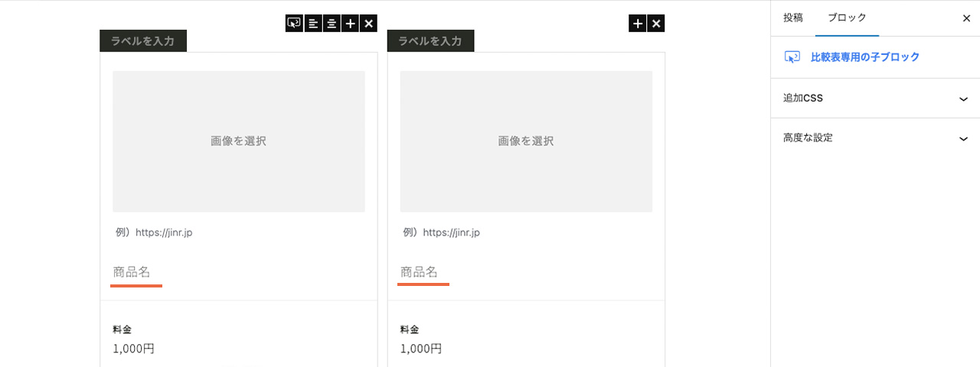Choose an image in the first column placeholder
The width and height of the screenshot is (980, 367).
tap(239, 141)
